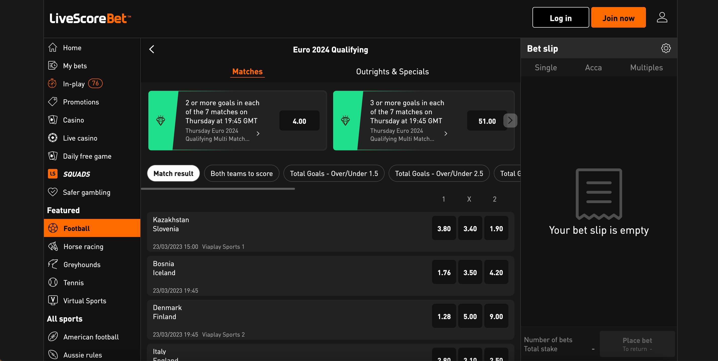
Task: Click the LS Squads logo icon
Action: coord(53,174)
